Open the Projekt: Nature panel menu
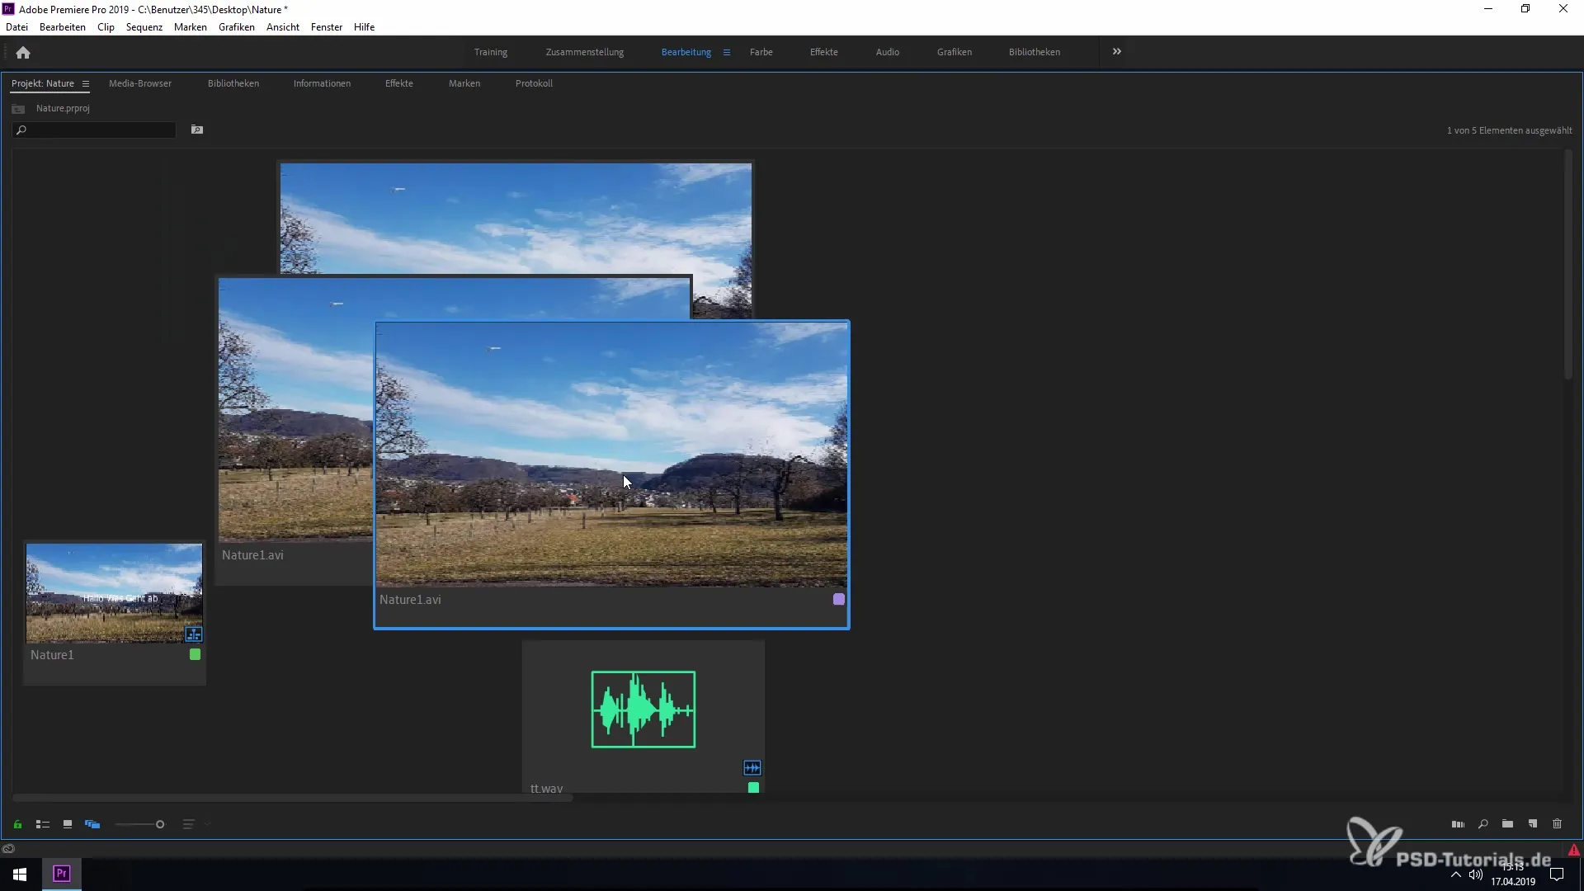The height and width of the screenshot is (891, 1584). click(x=85, y=83)
